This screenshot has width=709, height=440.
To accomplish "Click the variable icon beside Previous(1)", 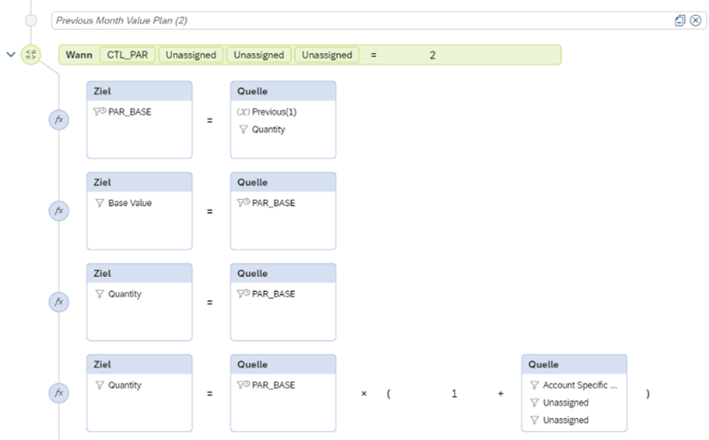I will (244, 112).
